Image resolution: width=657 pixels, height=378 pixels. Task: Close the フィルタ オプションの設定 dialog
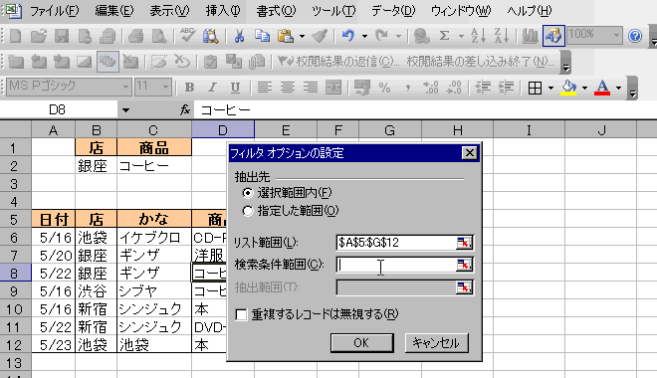(469, 153)
